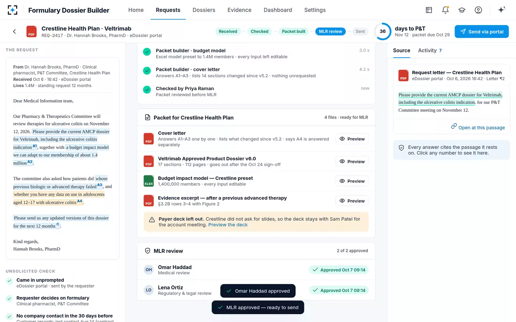Go back using the left chevron arrow
Viewport: 516px width, 322px height.
tap(14, 31)
